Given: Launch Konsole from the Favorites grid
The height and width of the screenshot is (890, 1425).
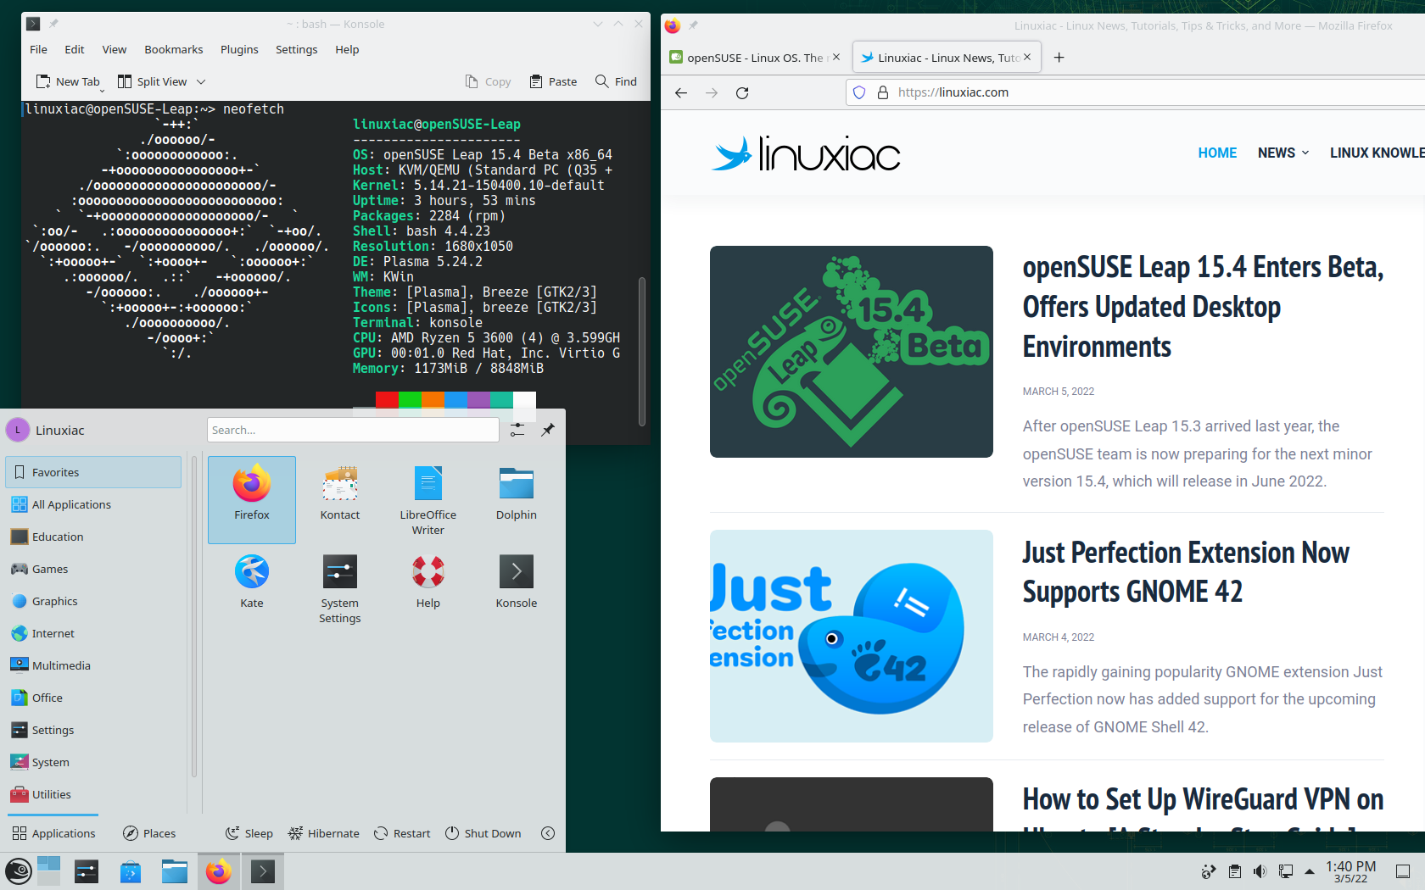Looking at the screenshot, I should tap(517, 581).
